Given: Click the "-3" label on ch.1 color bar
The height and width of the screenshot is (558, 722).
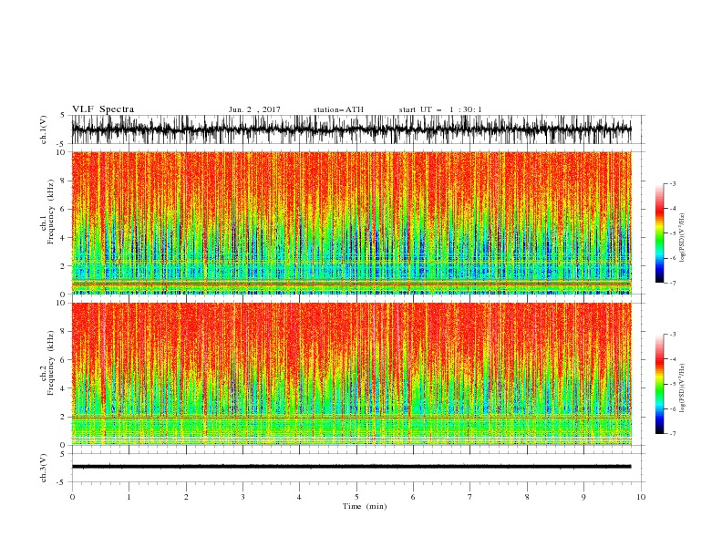Looking at the screenshot, I should pyautogui.click(x=672, y=183).
